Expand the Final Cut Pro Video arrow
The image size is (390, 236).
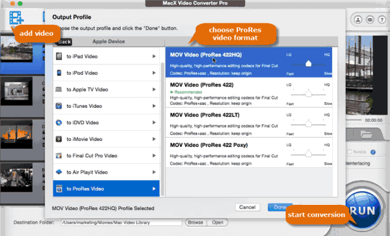154,155
